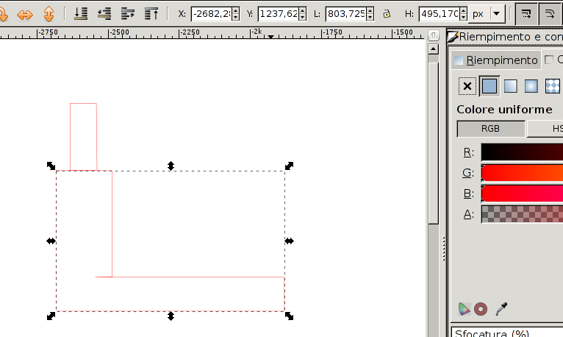The height and width of the screenshot is (337, 563).
Task: Increase H height with up arrow
Action: 464,11
